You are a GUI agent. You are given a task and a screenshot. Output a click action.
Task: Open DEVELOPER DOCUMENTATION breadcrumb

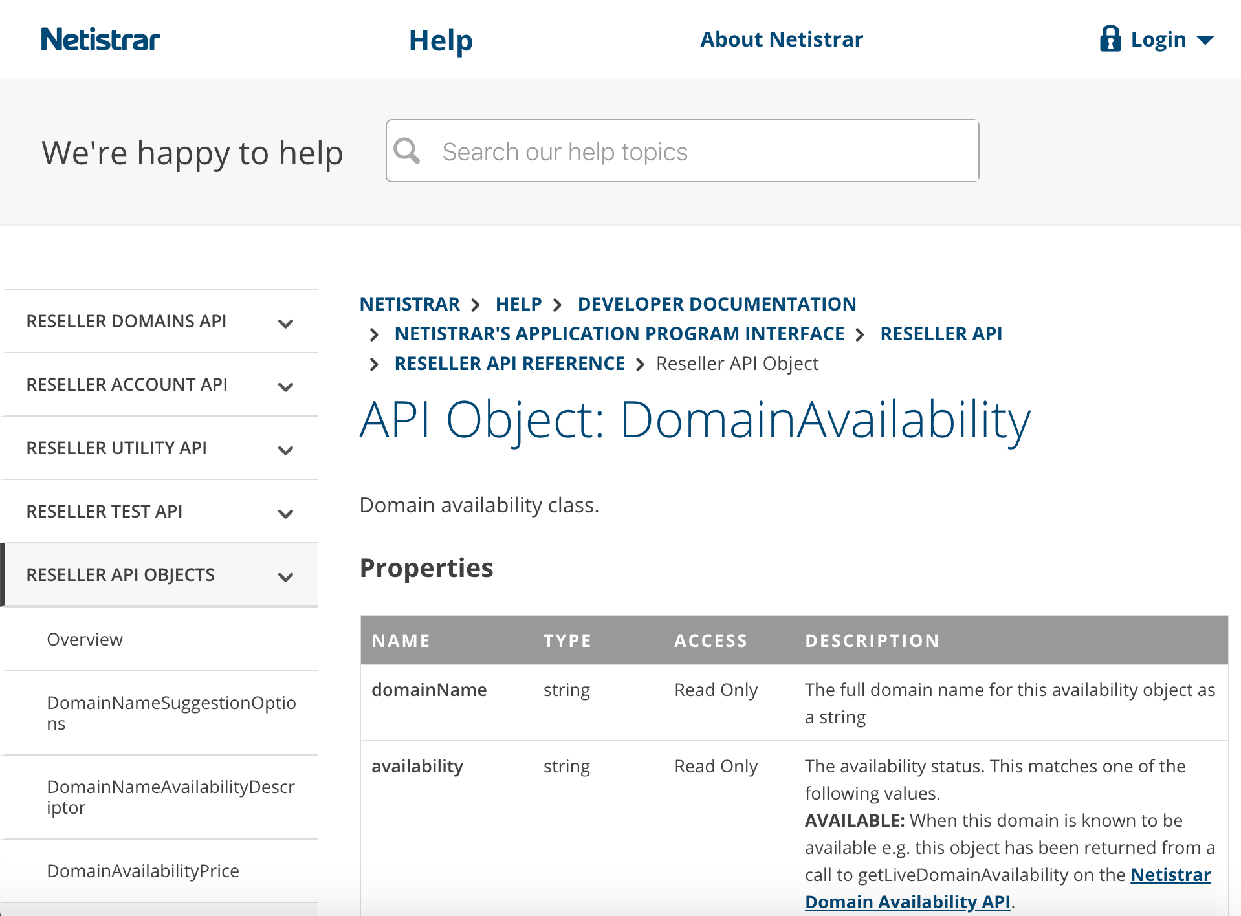coord(717,303)
